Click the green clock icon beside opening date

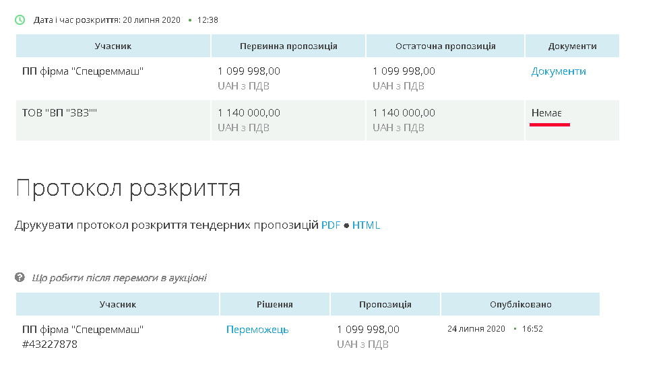point(20,20)
